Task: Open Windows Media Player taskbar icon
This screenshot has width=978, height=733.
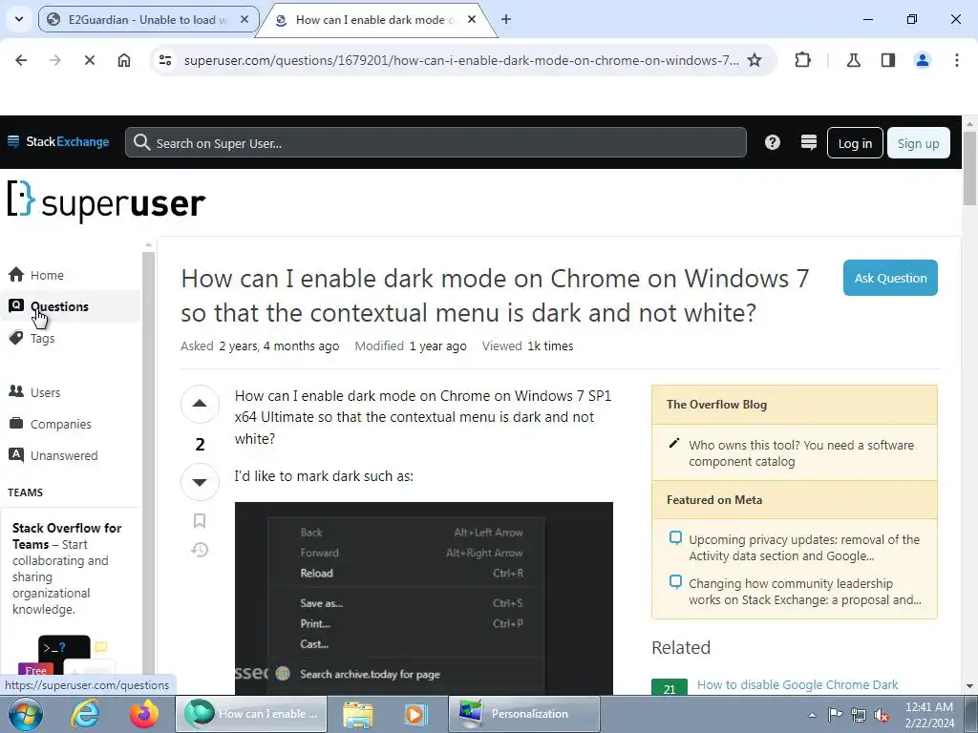Action: 415,714
